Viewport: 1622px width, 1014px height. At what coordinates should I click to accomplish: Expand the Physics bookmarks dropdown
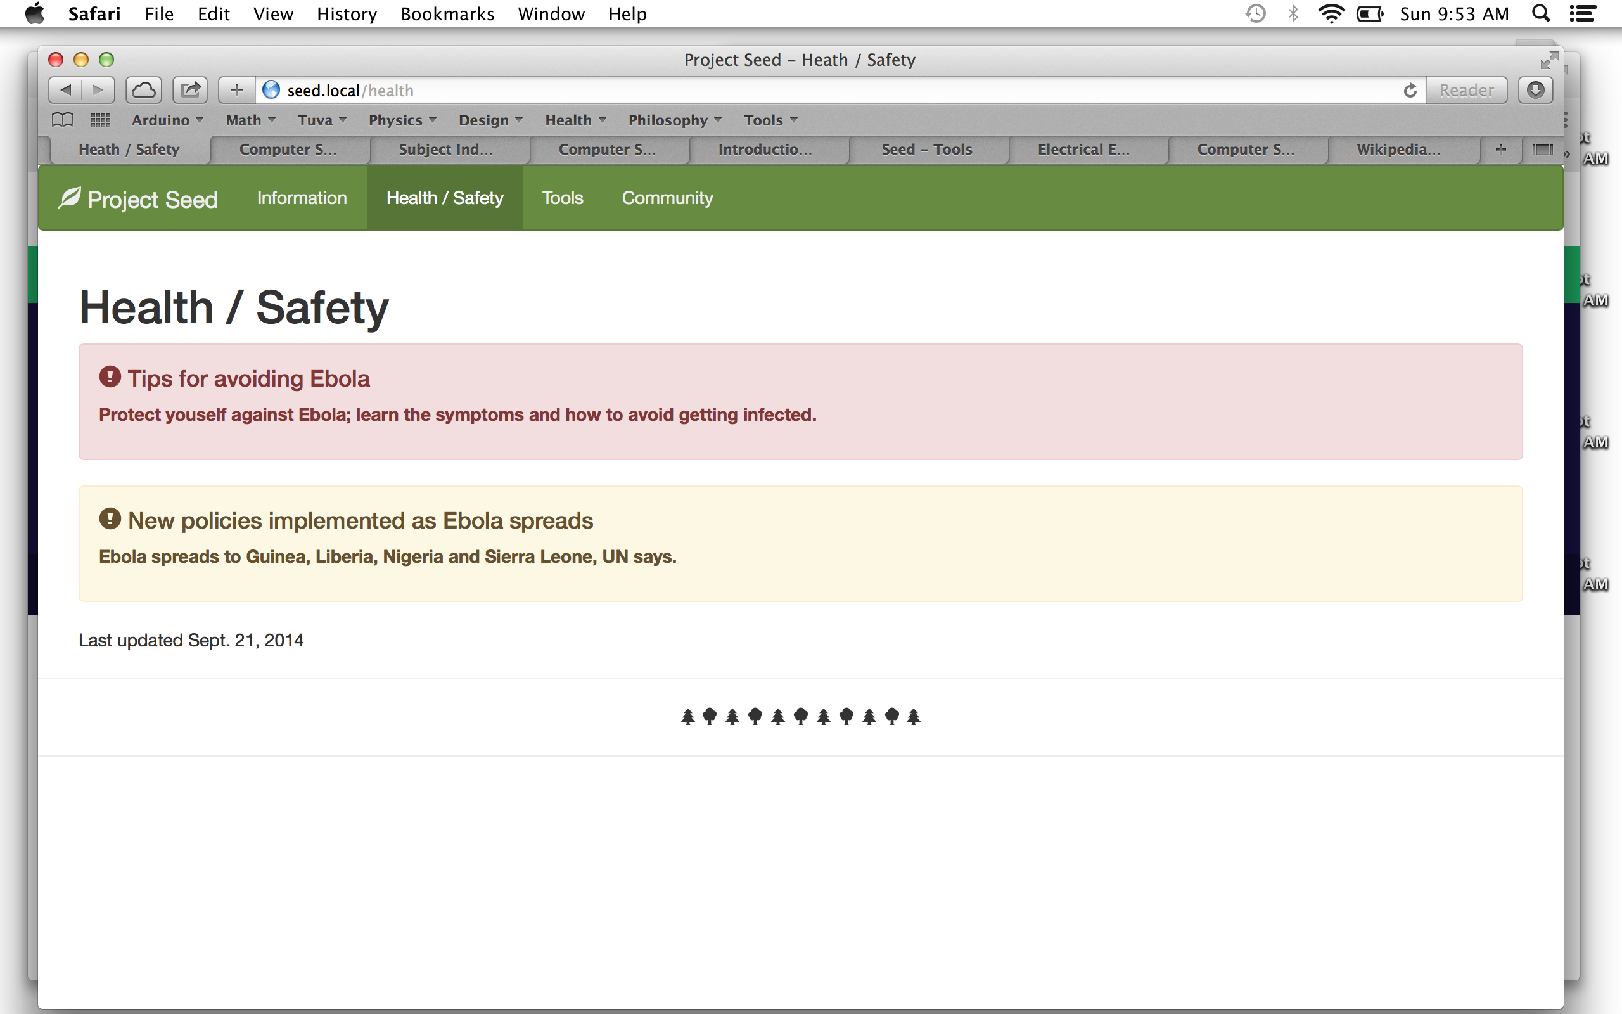pyautogui.click(x=402, y=120)
